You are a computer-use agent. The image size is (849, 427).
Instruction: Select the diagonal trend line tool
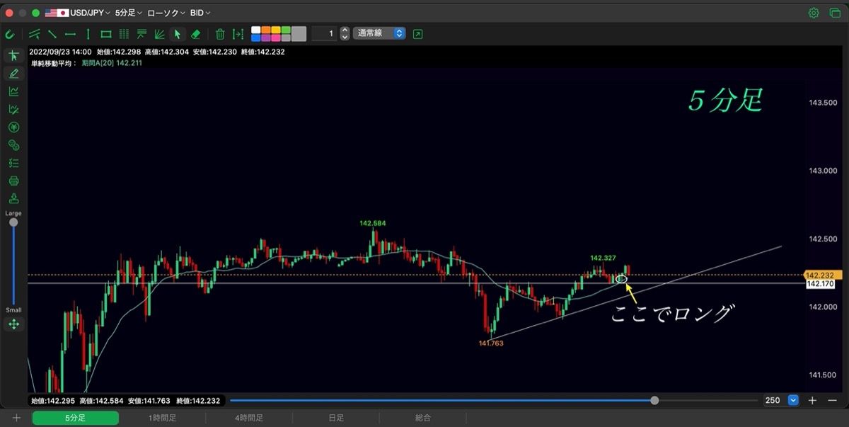[x=52, y=34]
